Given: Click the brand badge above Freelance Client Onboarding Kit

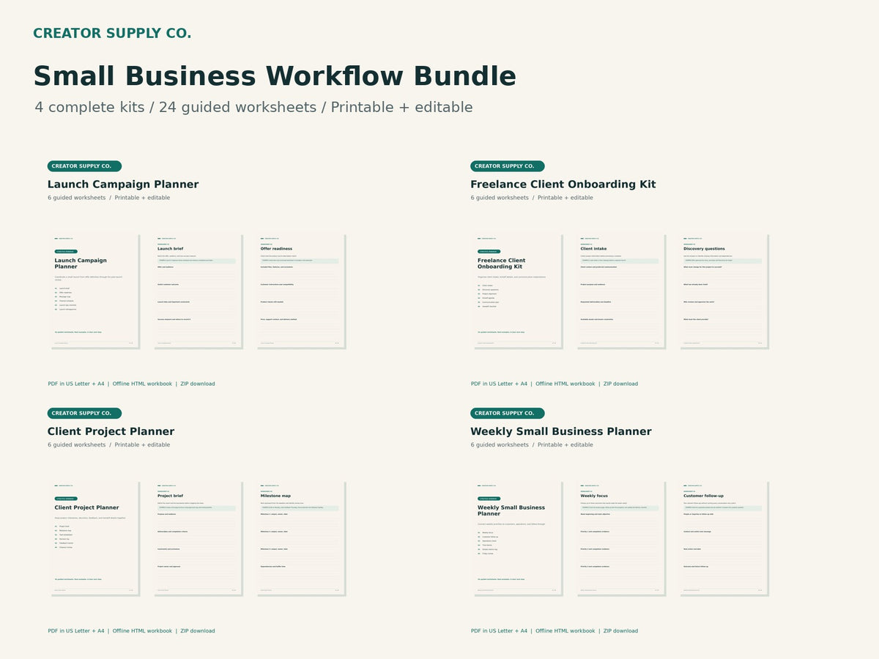Looking at the screenshot, I should click(507, 166).
